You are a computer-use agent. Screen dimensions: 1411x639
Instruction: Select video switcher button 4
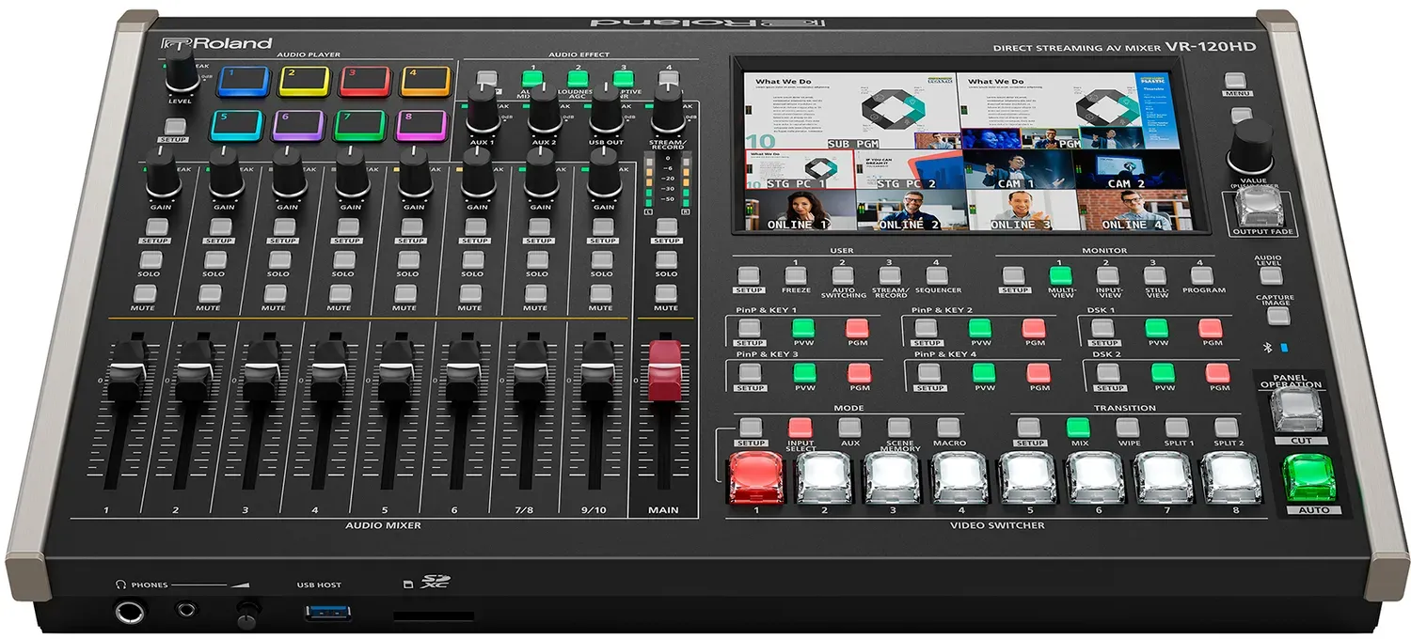pos(960,476)
